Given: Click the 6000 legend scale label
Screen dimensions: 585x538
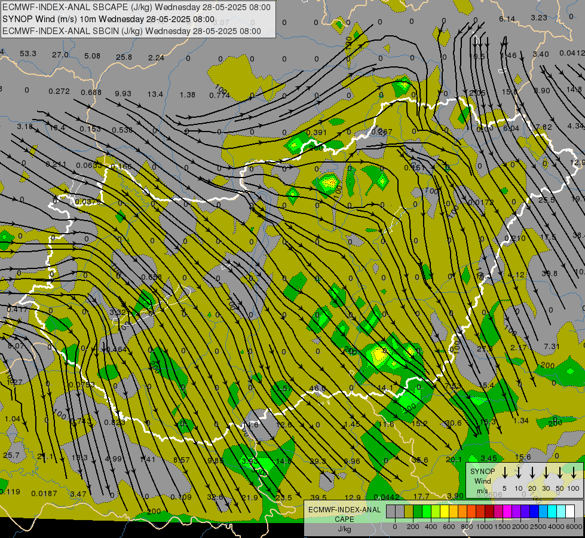Looking at the screenshot, I should 575,527.
